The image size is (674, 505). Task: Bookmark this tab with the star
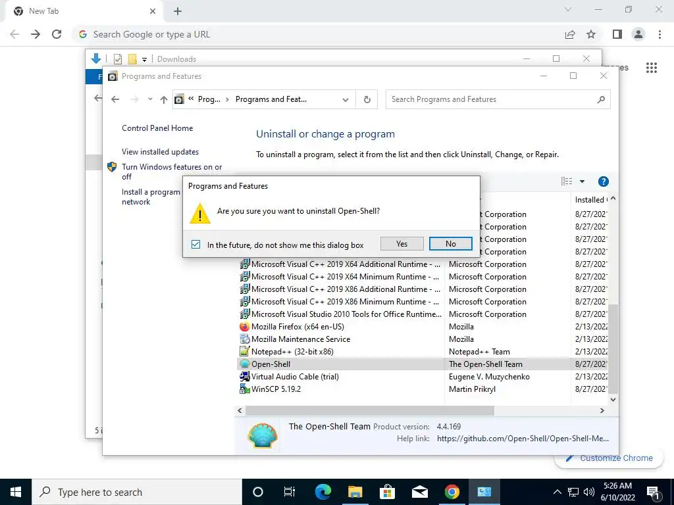click(591, 34)
